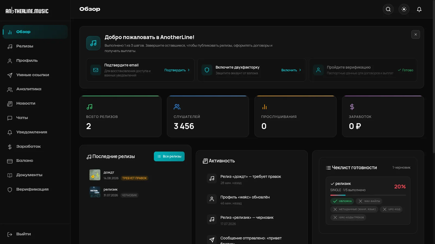
Task: Click release title релизик in recent releases
Action: pyautogui.click(x=110, y=190)
